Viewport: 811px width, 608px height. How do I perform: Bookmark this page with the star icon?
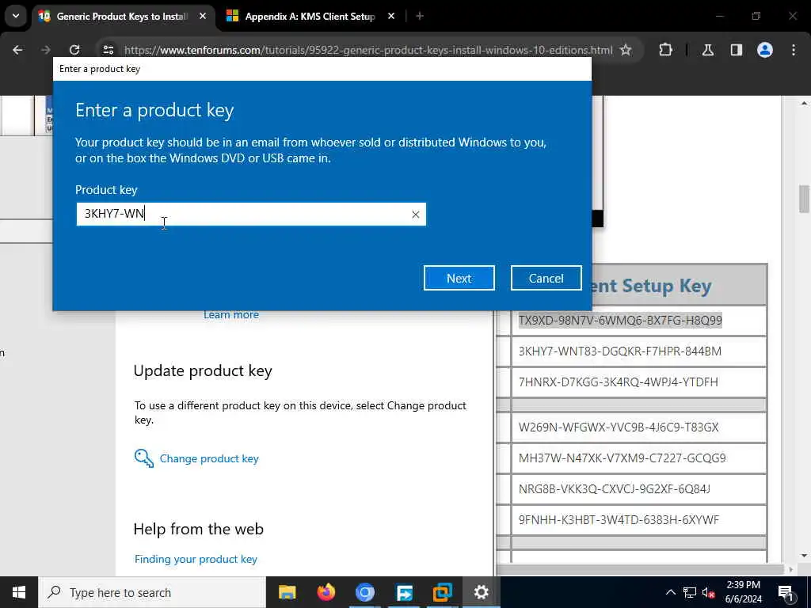click(x=626, y=50)
